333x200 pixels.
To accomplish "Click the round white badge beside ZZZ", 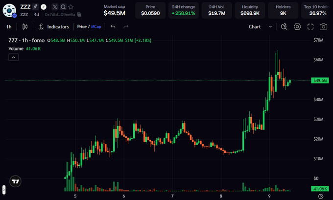I will coord(44,7).
